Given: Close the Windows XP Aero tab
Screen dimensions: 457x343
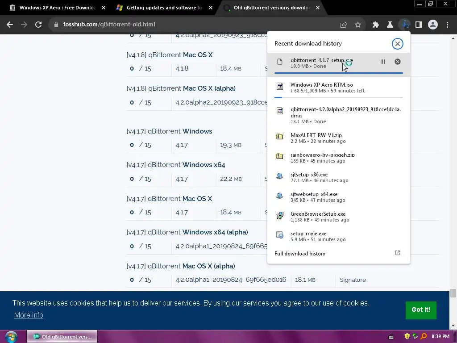Looking at the screenshot, I should tap(104, 8).
